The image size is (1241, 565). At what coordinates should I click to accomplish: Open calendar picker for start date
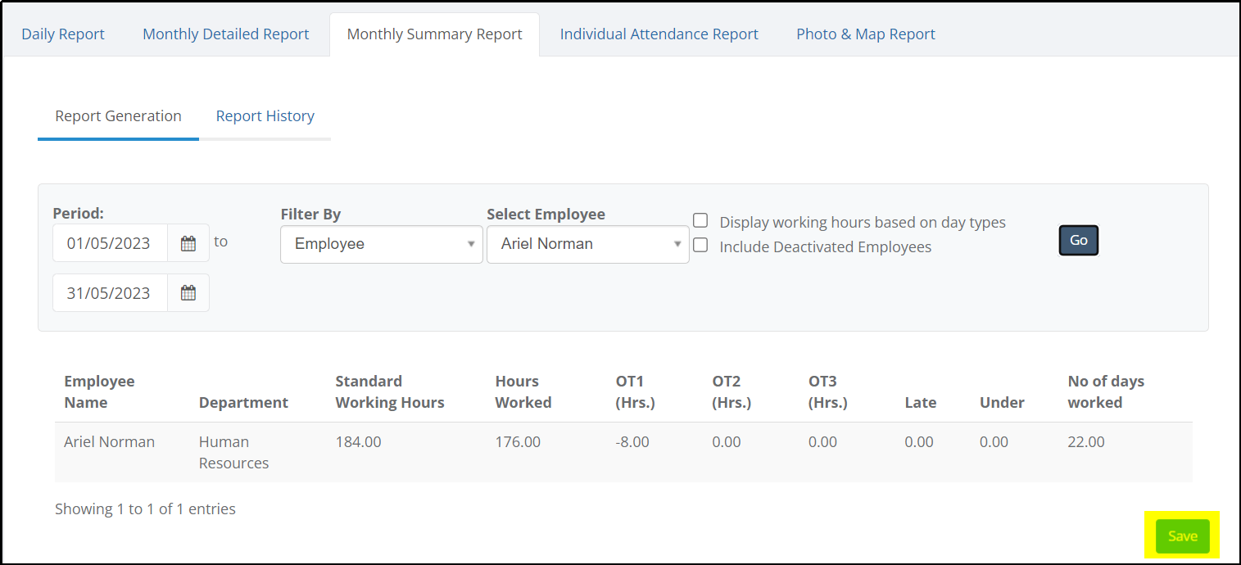coord(188,243)
